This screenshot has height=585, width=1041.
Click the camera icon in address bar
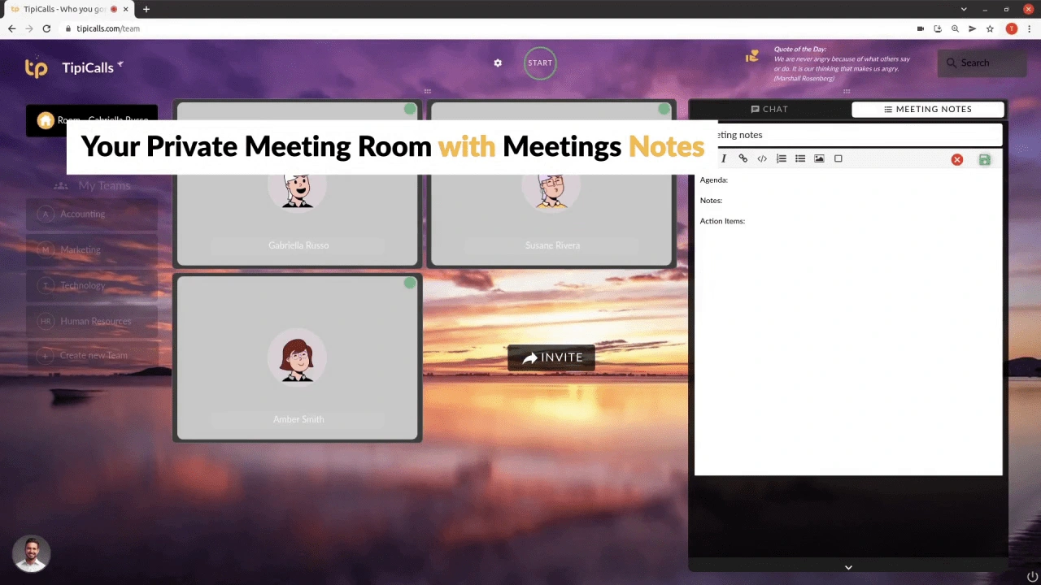921,28
